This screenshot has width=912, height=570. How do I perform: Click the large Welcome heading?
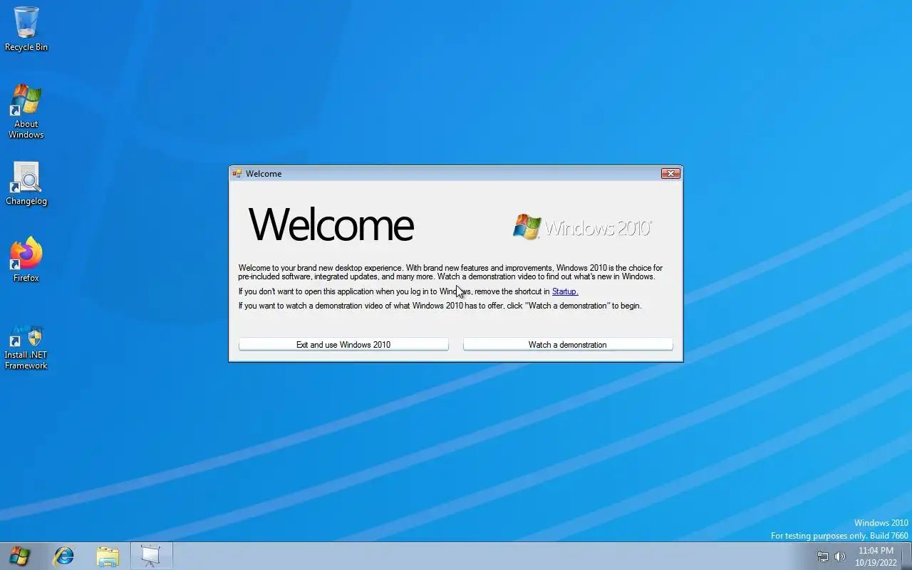pos(331,224)
